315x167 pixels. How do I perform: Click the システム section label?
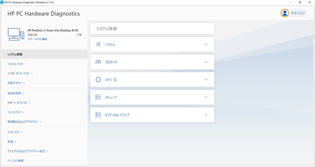coord(110,45)
